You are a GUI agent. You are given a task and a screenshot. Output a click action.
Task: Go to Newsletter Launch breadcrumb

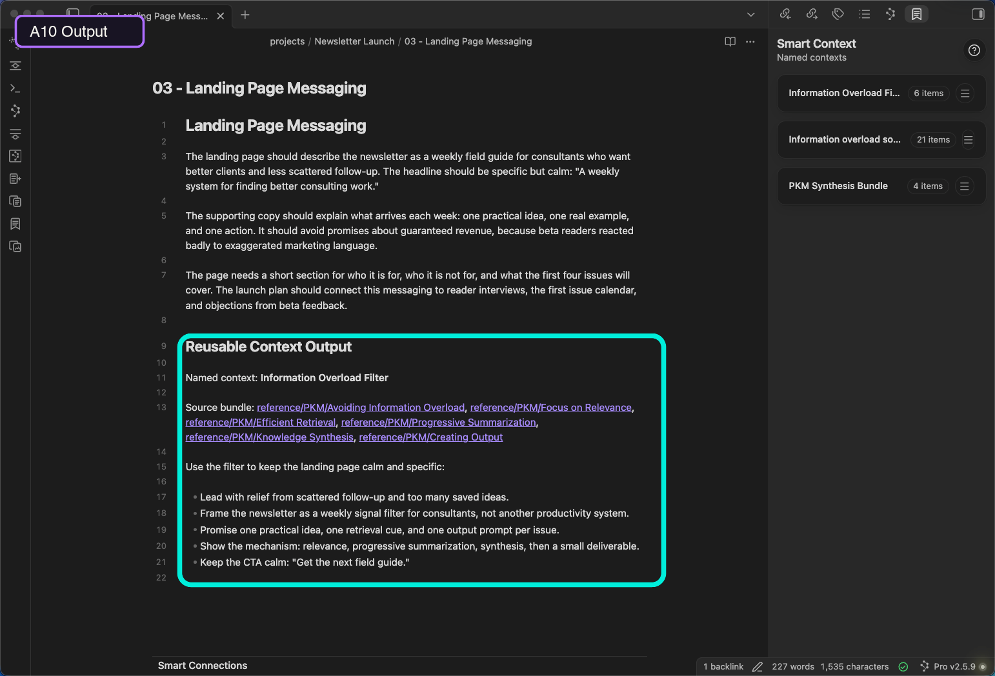pos(354,41)
